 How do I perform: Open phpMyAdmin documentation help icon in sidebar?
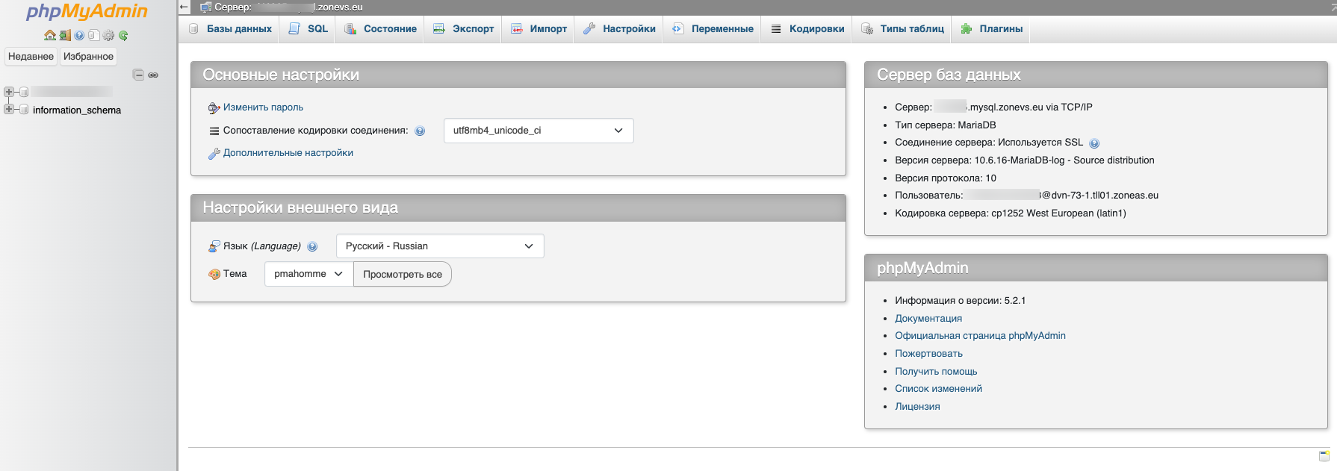(79, 35)
